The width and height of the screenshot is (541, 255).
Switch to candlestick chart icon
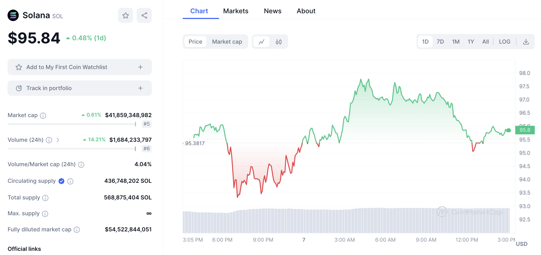pos(279,42)
